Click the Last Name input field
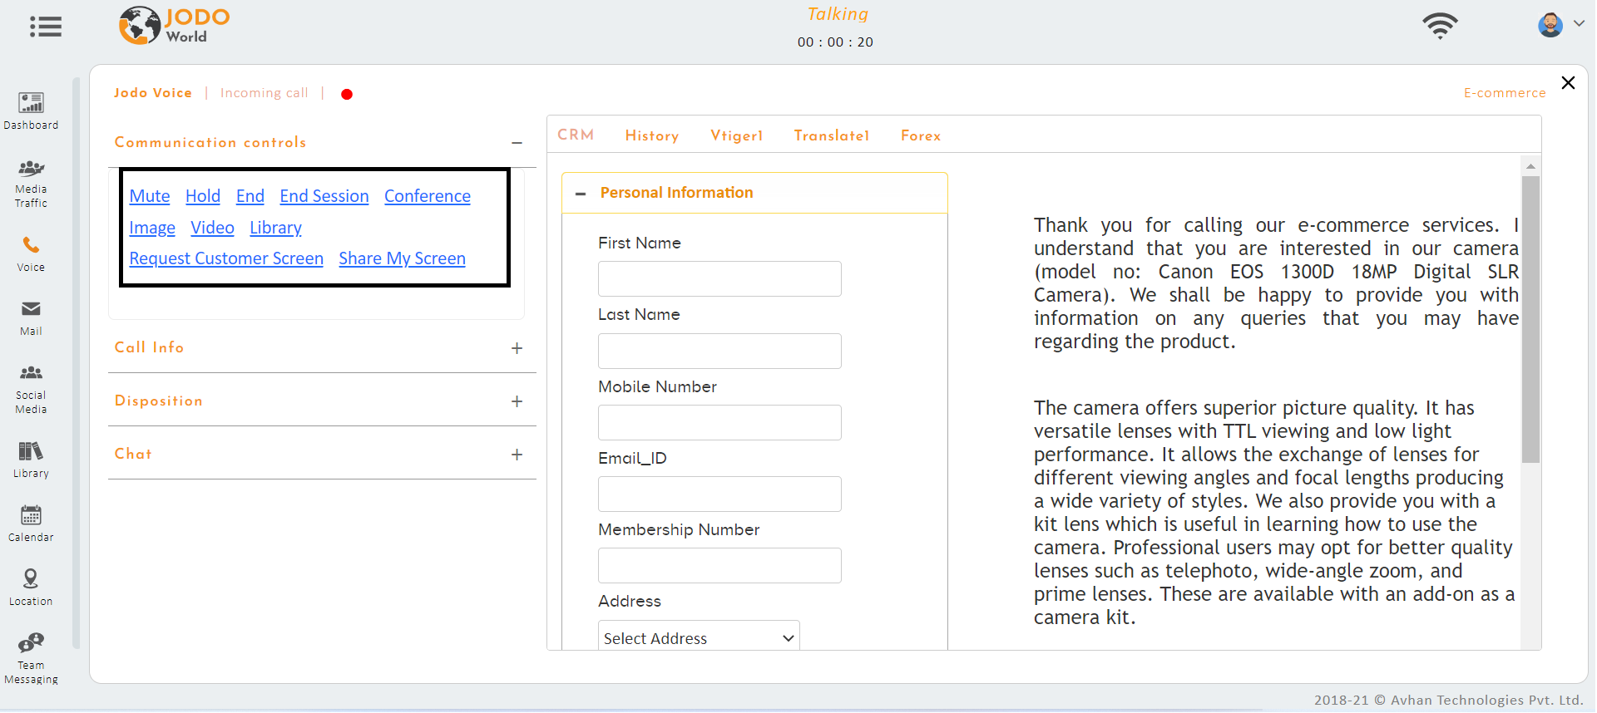This screenshot has width=1597, height=713. tap(719, 351)
